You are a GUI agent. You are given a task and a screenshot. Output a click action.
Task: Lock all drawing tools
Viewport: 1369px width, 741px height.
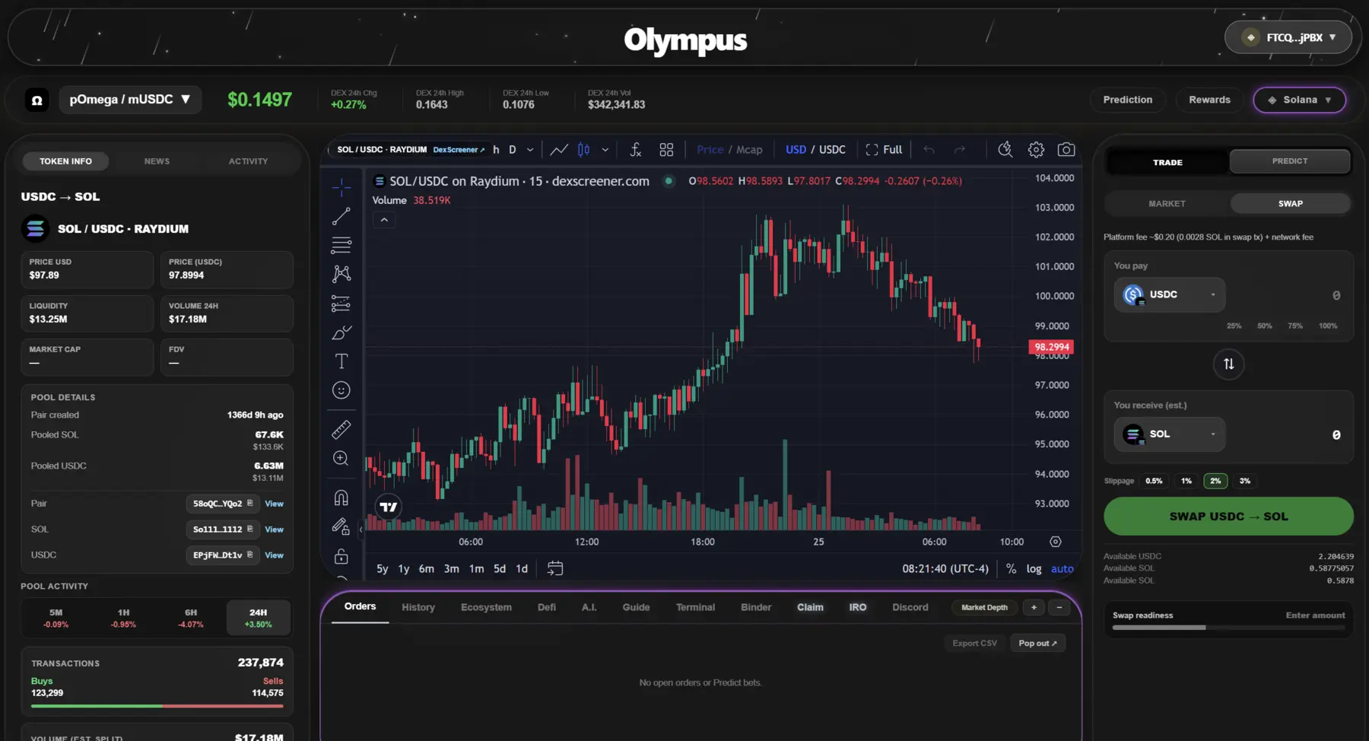click(341, 556)
